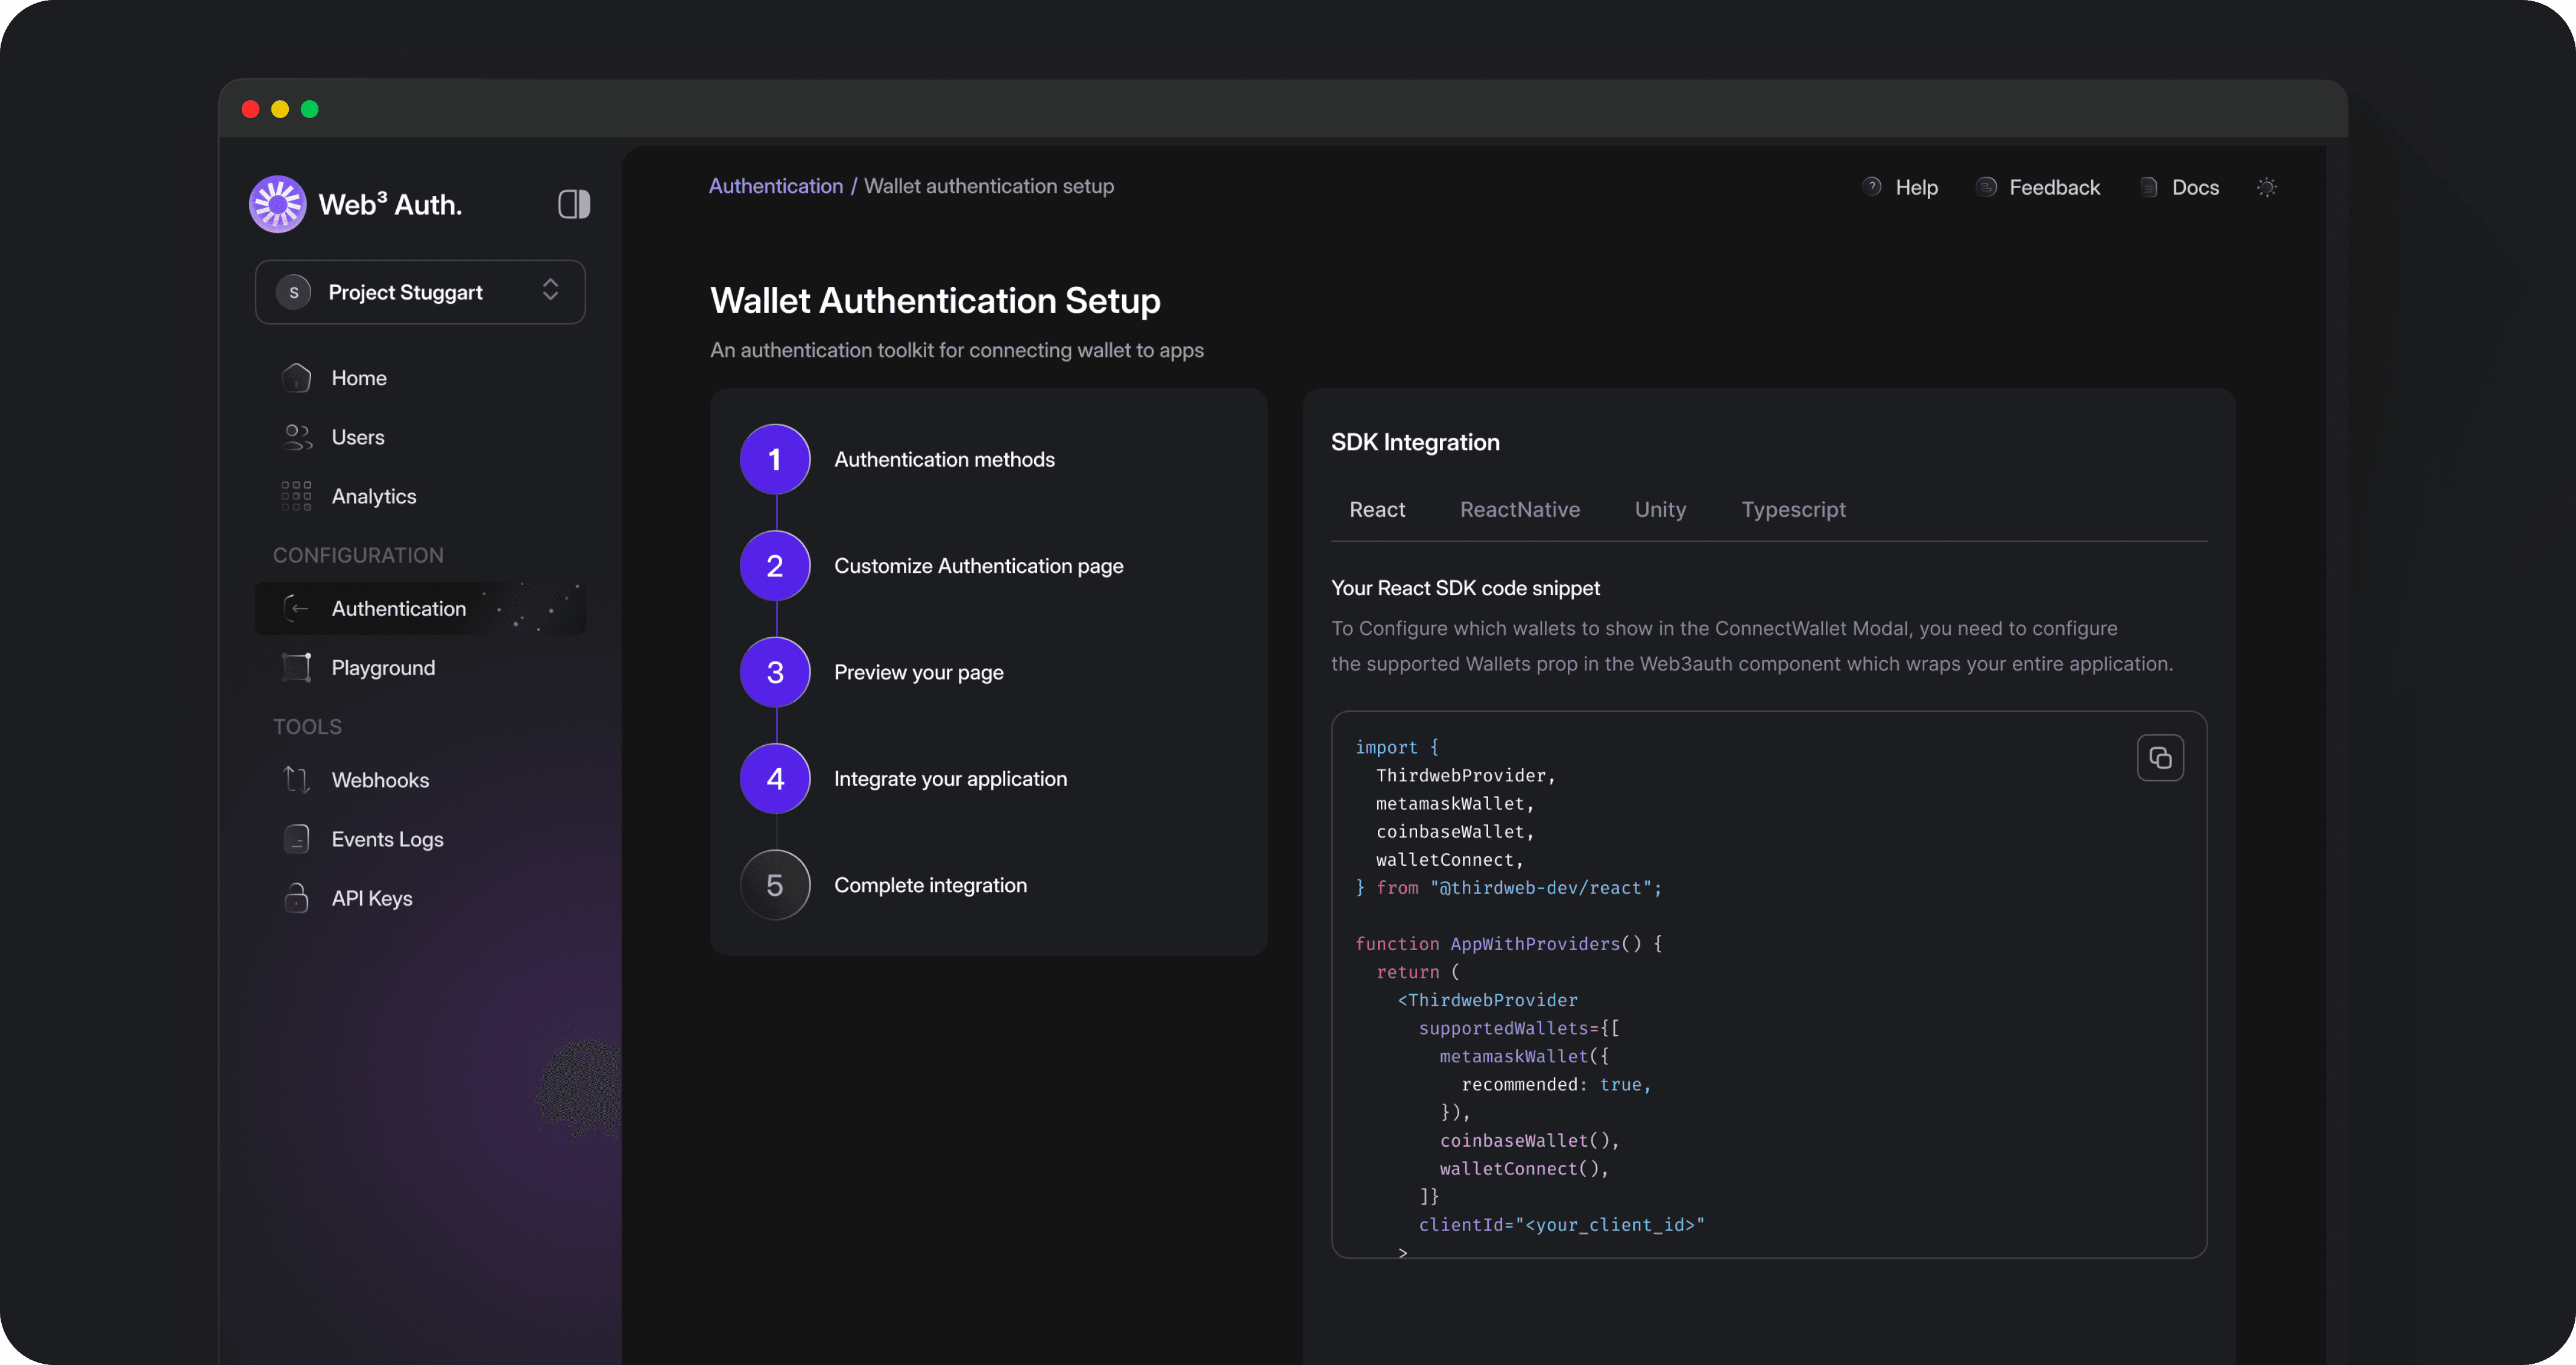Image resolution: width=2576 pixels, height=1365 pixels.
Task: Open the Help link
Action: tap(1916, 187)
